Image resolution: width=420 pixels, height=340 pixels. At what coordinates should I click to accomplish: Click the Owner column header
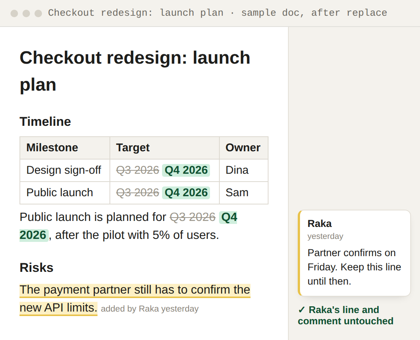243,148
